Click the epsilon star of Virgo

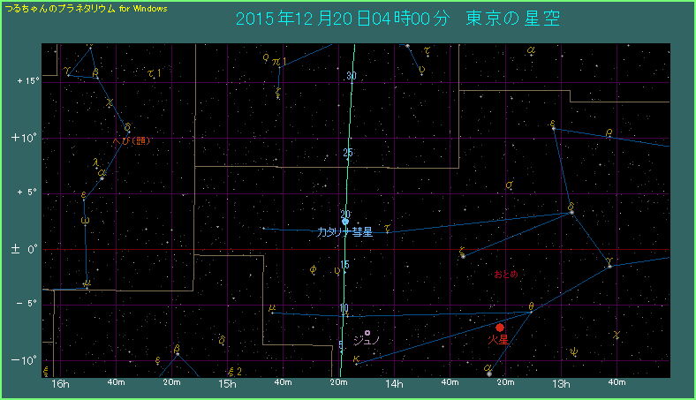pos(554,129)
